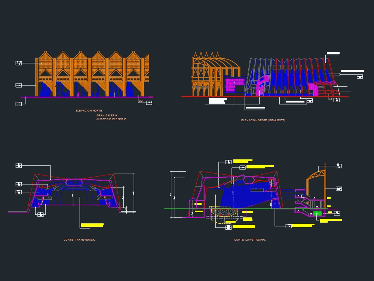Viewport: 374px width, 281px height.
Task: Select the ELEVACION OESTE (IDEM. ESTE) title
Action: click(x=263, y=120)
